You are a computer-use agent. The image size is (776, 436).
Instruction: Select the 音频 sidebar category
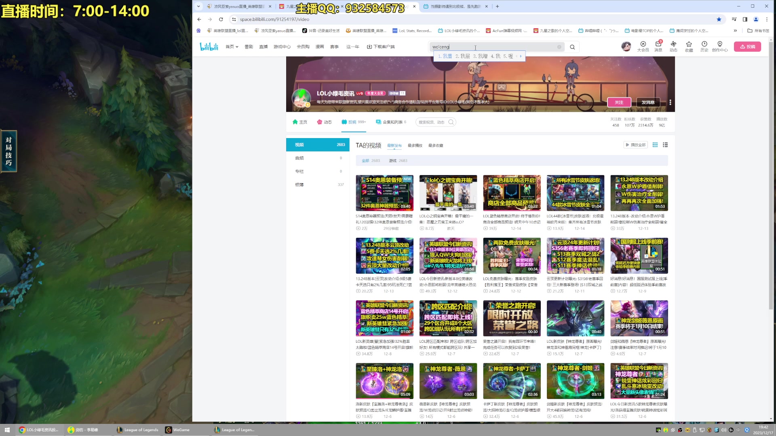tap(318, 158)
